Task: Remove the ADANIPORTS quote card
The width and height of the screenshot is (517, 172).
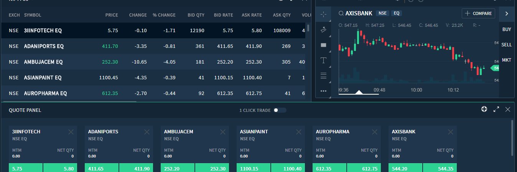Action: click(147, 132)
